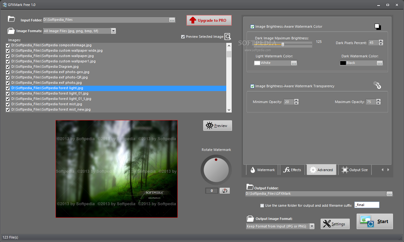Toggle Image Brightness-Aware Watermark Color checkbox

pos(252,27)
